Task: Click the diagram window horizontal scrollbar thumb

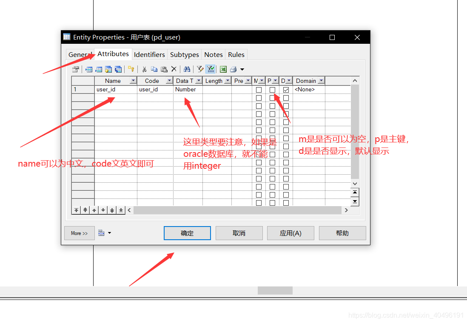Action: (x=275, y=291)
